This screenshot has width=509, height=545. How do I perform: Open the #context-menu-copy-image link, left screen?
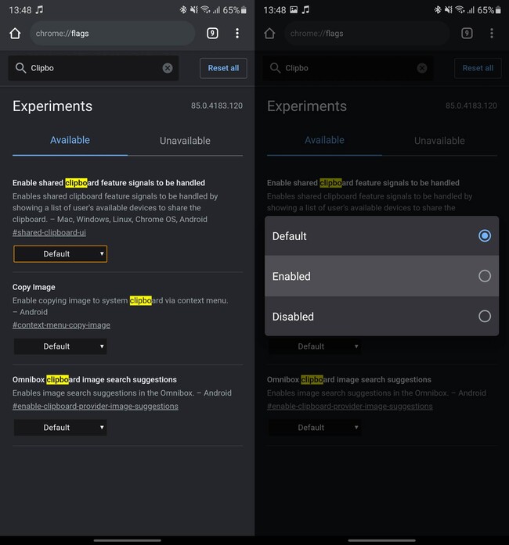click(61, 325)
